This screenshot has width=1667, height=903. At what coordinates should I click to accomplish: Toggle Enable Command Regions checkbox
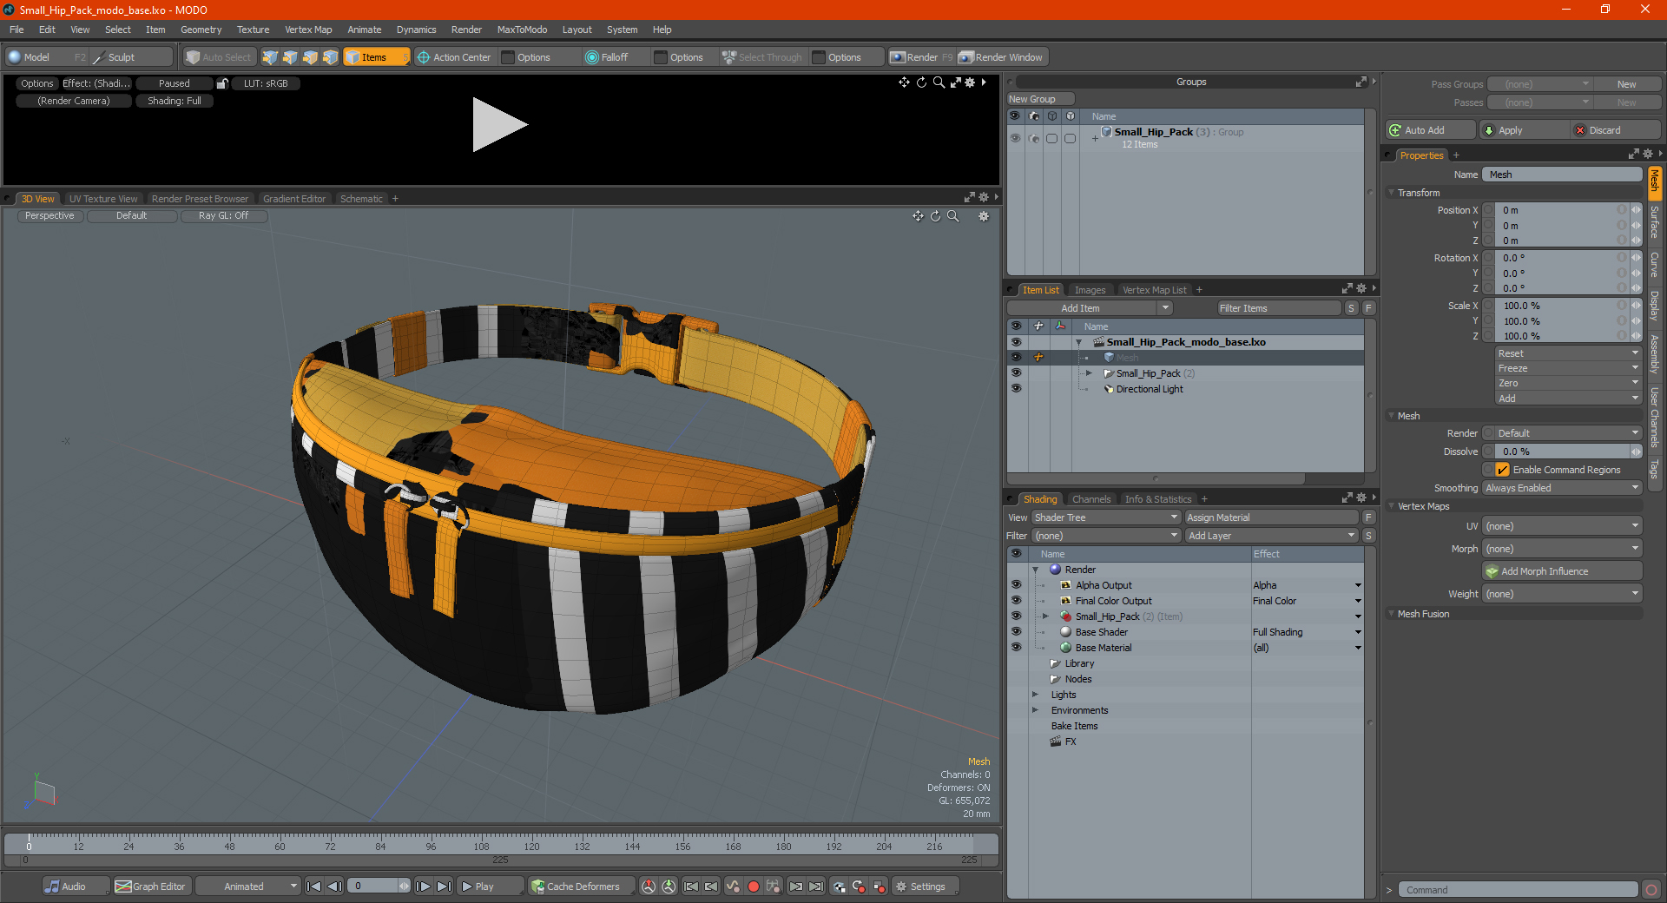click(1502, 470)
